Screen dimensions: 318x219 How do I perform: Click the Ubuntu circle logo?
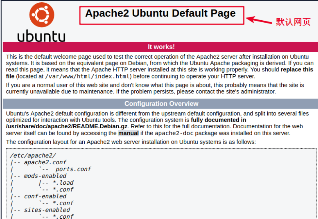tap(42, 15)
